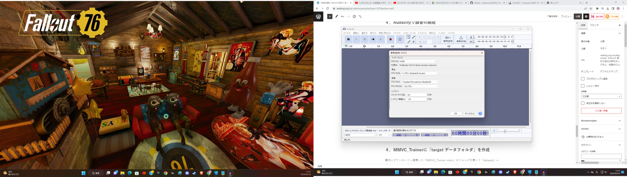
Task: Open the playback device Realtek Audio dropdown
Action: pos(420,73)
